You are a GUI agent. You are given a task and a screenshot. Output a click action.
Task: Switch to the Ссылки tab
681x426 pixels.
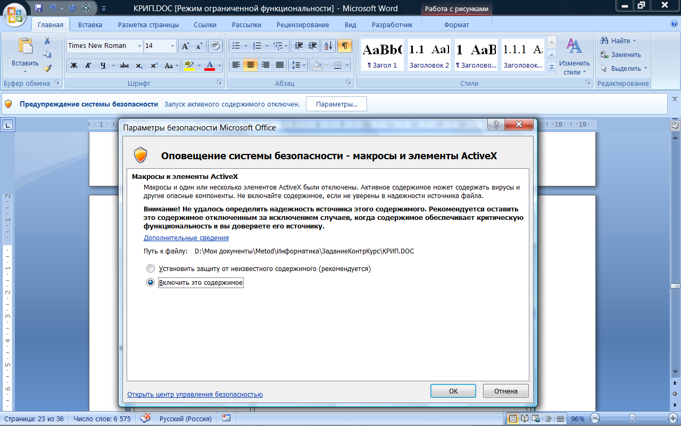pyautogui.click(x=205, y=24)
